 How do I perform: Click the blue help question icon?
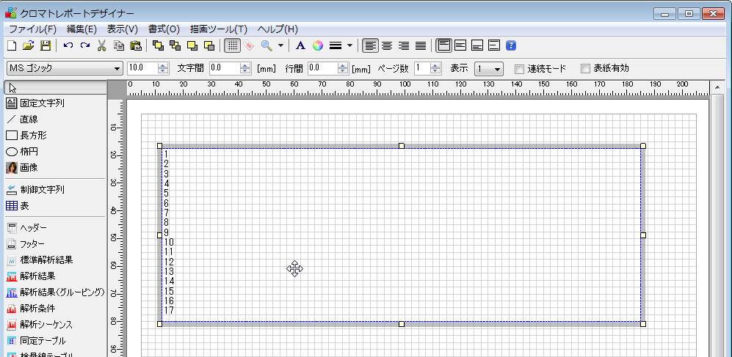coord(511,45)
